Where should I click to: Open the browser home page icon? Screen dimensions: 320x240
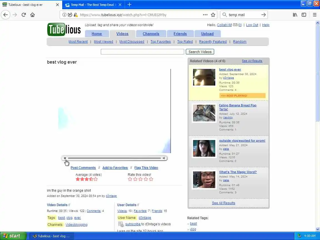click(32, 15)
